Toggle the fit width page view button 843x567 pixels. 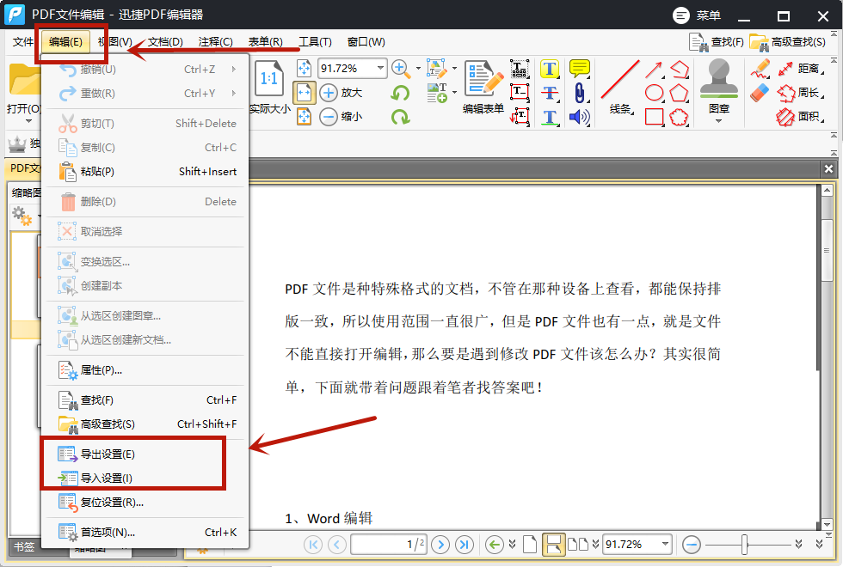pos(305,93)
